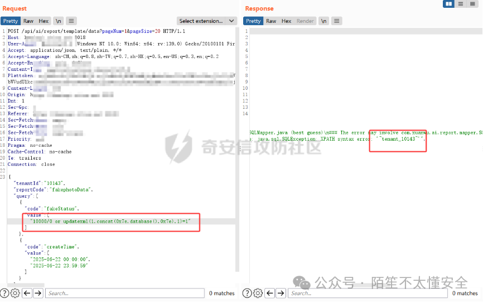Select the Response Pretty tab

pos(253,21)
